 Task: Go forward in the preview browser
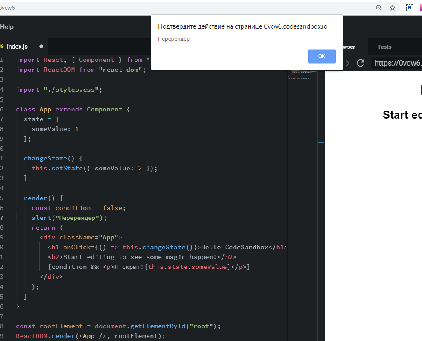pyautogui.click(x=347, y=64)
